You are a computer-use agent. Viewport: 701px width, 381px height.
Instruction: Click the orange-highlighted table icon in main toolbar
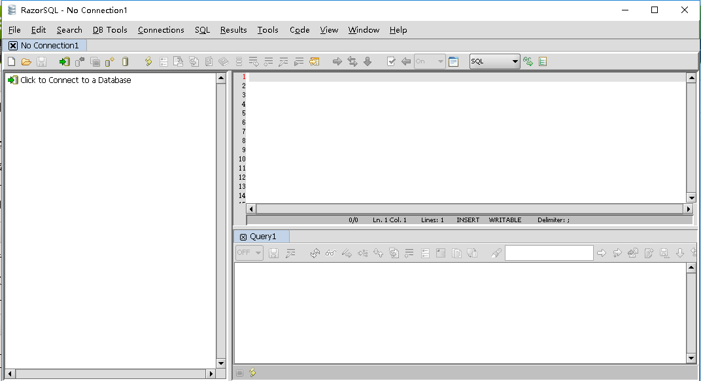coord(315,61)
